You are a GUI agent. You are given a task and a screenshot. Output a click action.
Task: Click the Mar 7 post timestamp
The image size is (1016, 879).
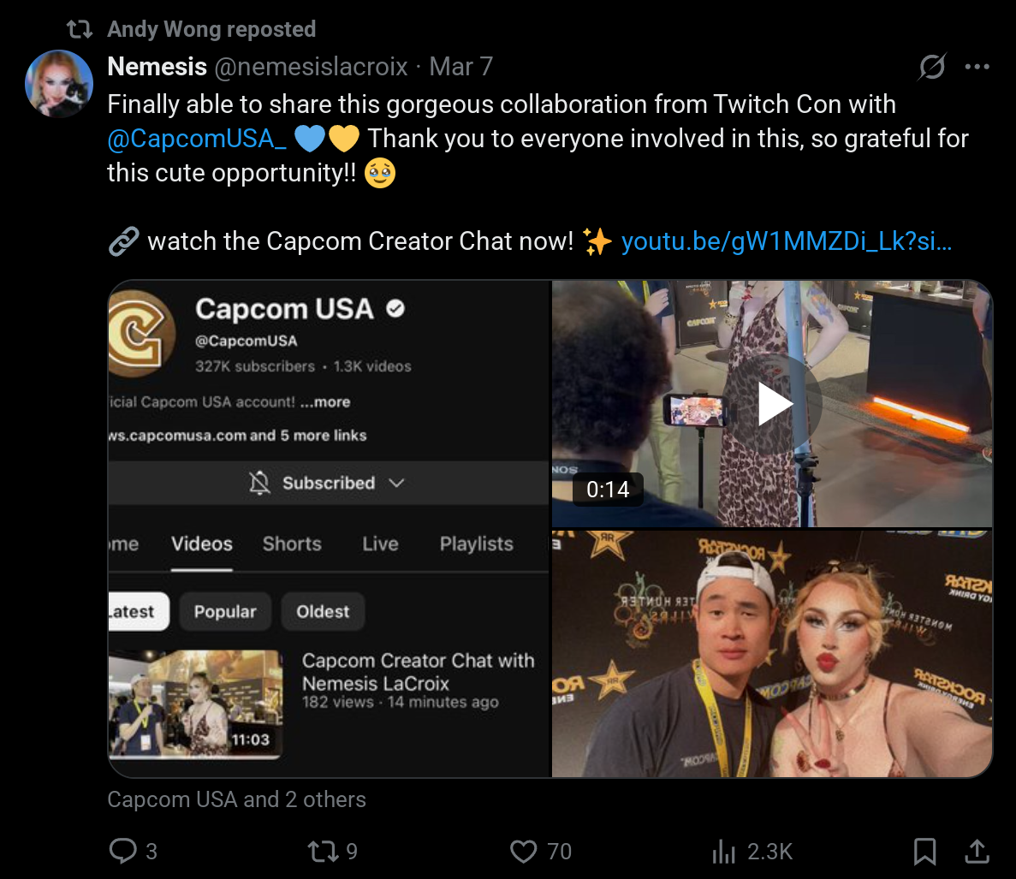(460, 67)
